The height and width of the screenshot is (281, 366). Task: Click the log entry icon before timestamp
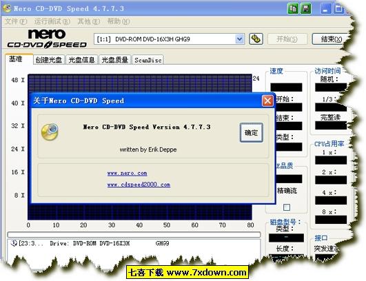[14, 243]
